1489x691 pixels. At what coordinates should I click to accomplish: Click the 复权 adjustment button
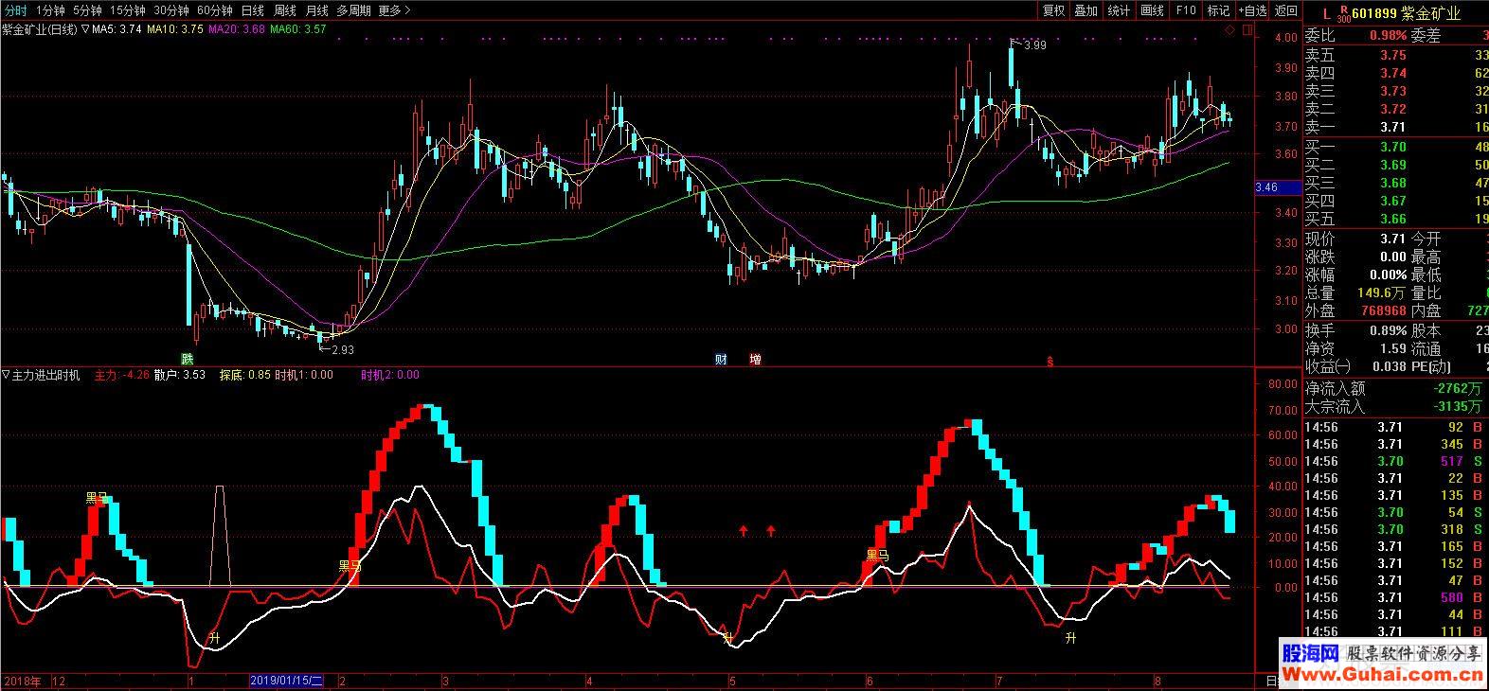[1053, 10]
